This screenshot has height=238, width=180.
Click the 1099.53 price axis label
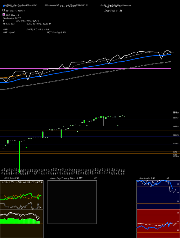pyautogui.click(x=176, y=143)
